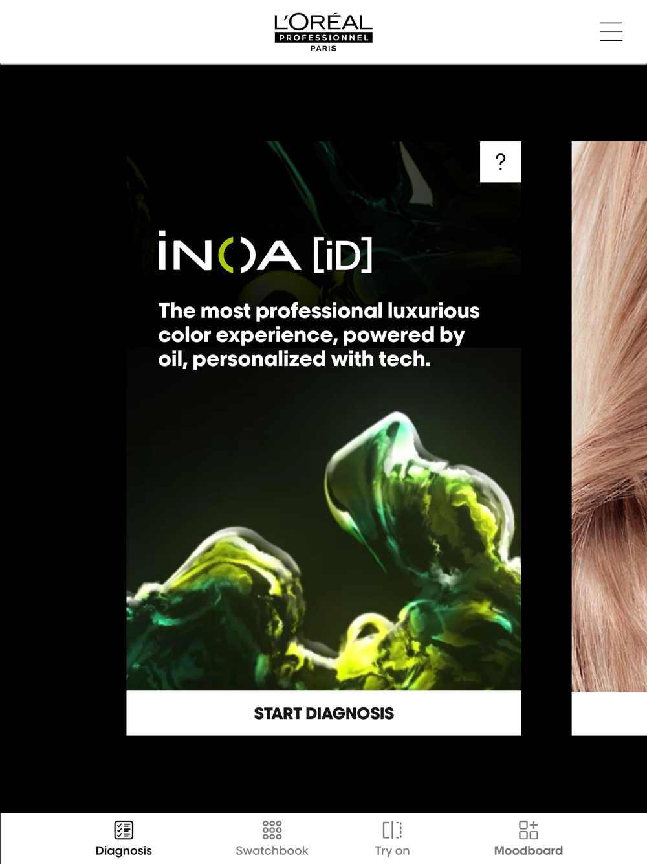Click the white button below hair card
Viewport: 647px width, 864px height.
point(609,713)
